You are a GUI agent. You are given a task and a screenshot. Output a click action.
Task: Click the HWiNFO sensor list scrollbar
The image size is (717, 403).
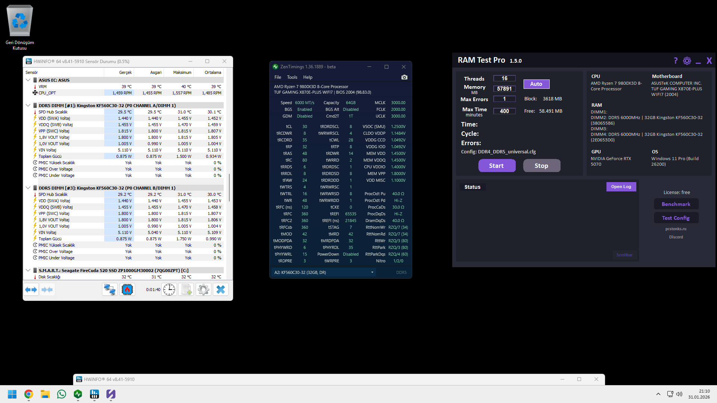[x=229, y=187]
